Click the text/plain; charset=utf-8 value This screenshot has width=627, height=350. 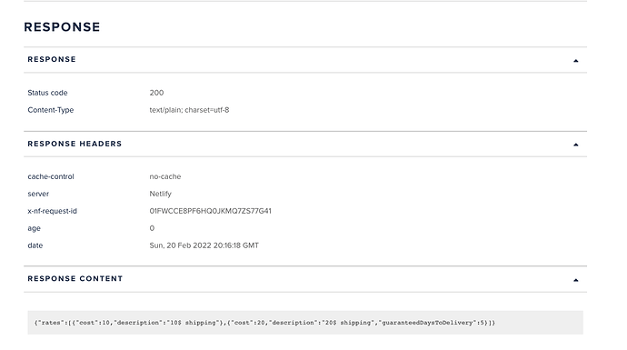pyautogui.click(x=189, y=110)
